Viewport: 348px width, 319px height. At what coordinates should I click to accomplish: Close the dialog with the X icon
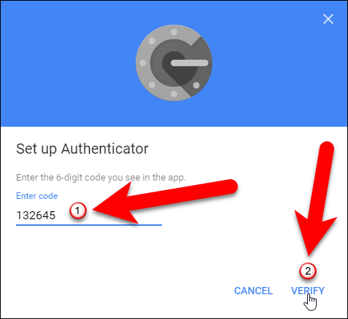coord(328,19)
